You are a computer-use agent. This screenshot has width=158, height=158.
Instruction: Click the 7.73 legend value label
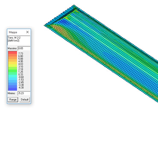click(20, 54)
